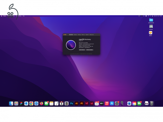The width and height of the screenshot is (163, 122).
Task: Close the About This Mac window
Action: click(x=64, y=35)
